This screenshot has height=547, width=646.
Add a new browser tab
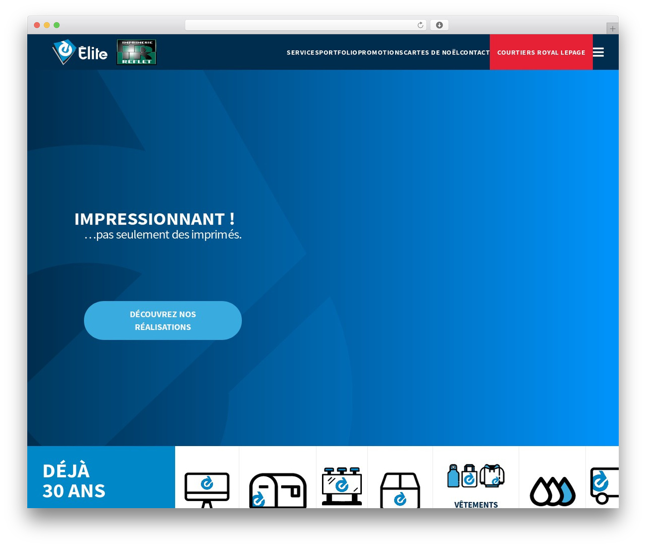point(612,29)
